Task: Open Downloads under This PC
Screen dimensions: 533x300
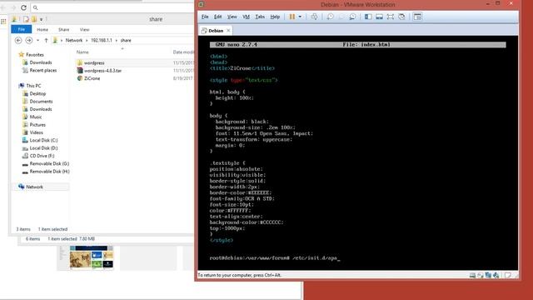Action: 41,109
